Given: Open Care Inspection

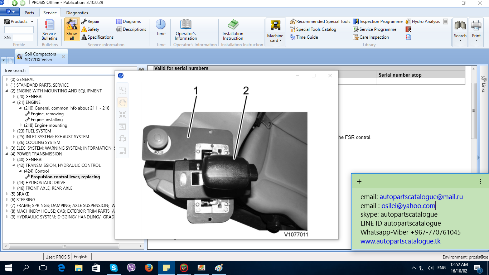Looking at the screenshot, I should [x=371, y=37].
